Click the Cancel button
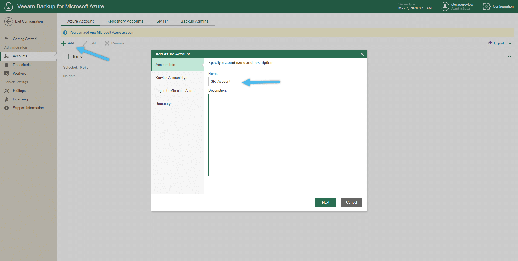Image resolution: width=518 pixels, height=261 pixels. point(351,203)
